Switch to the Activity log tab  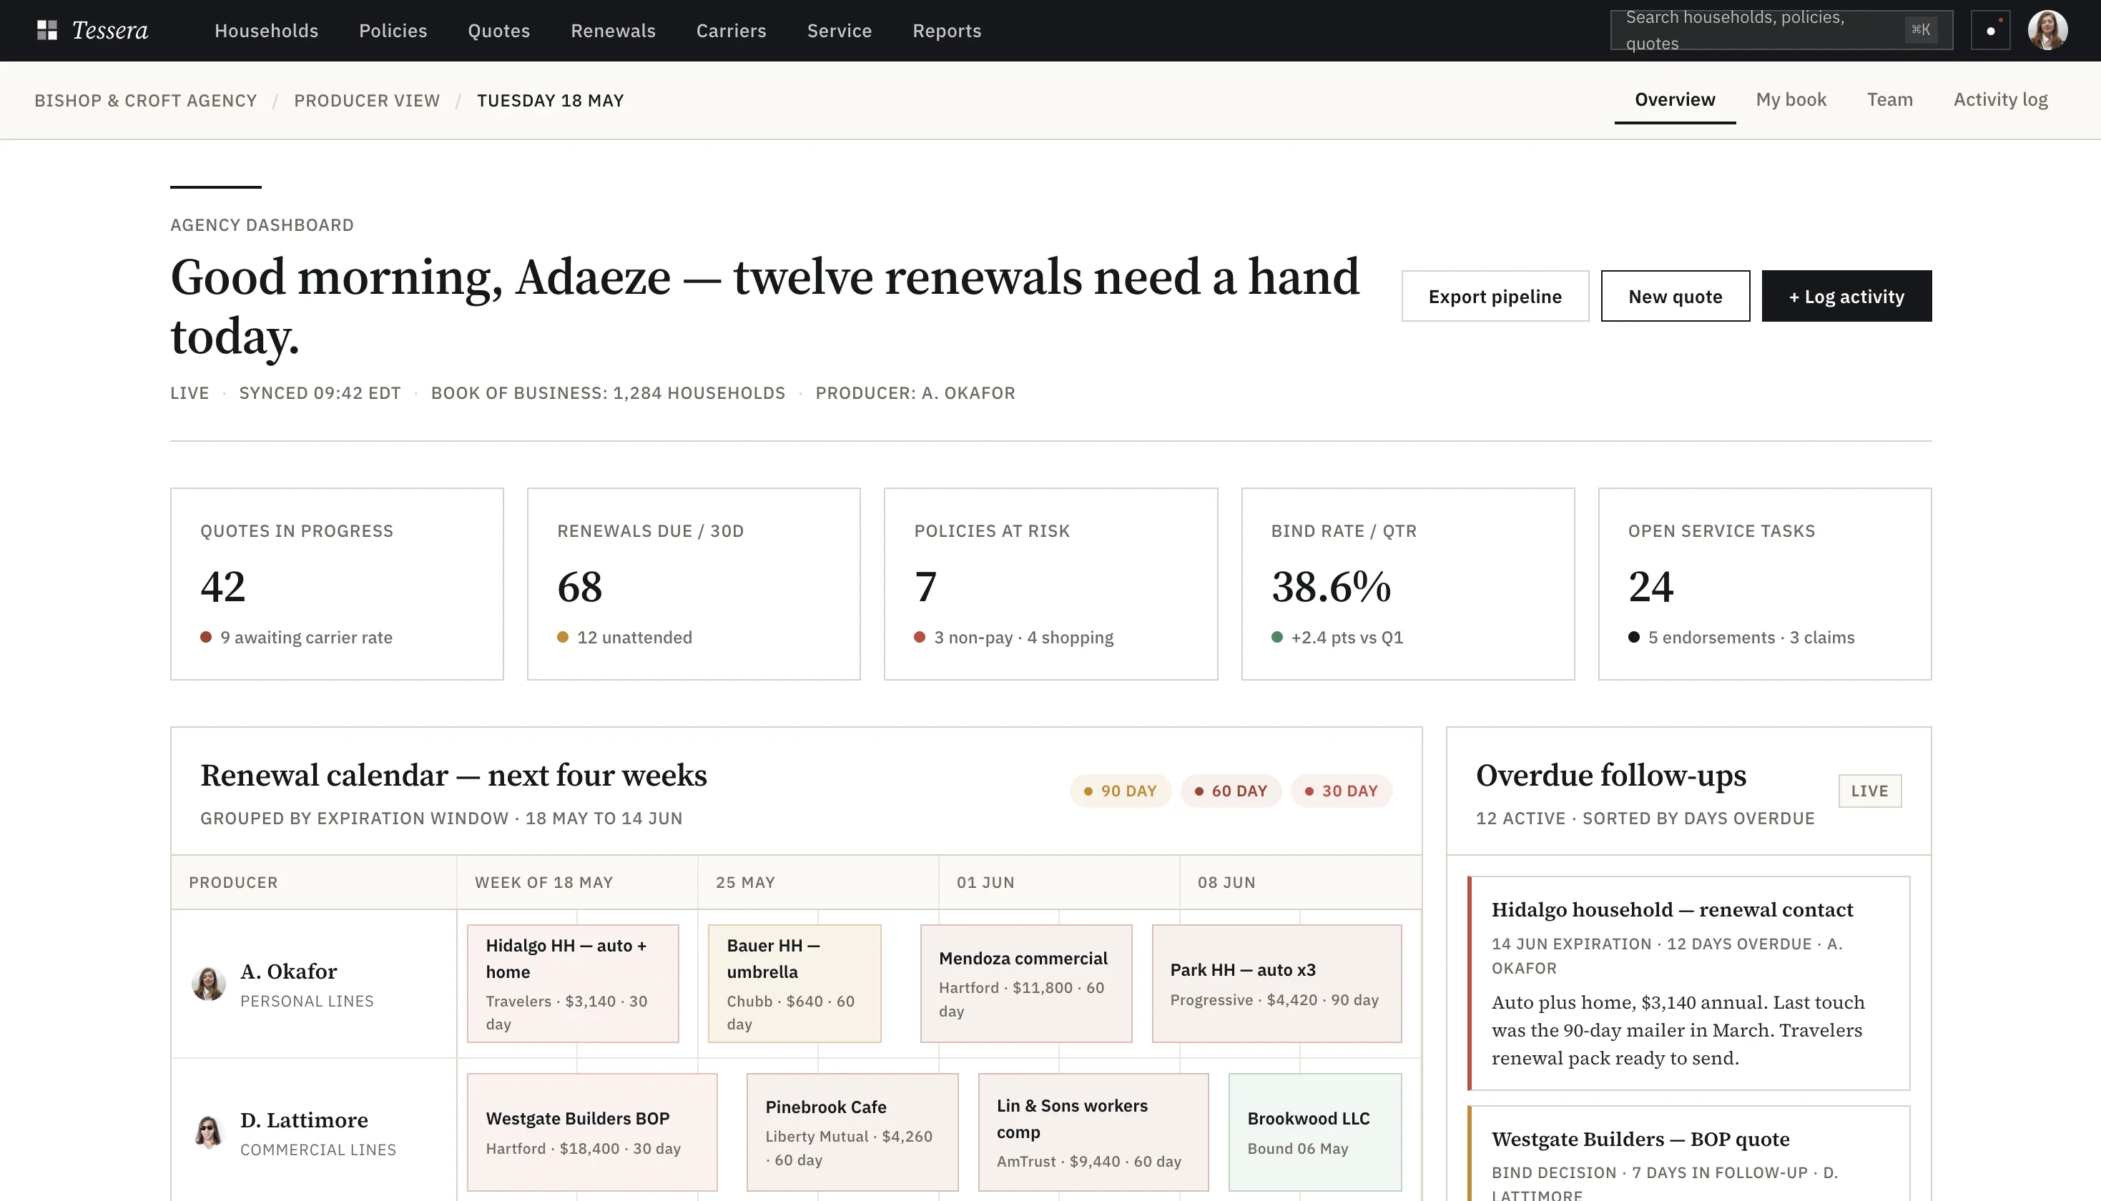[2000, 100]
